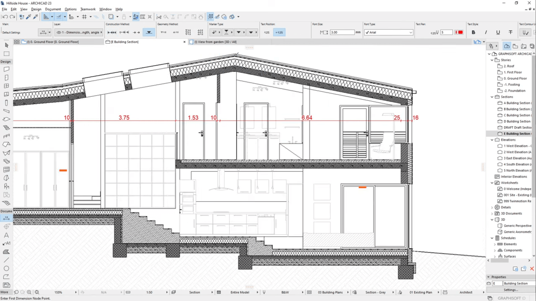536x301 pixels.
Task: Enable text position +1.25 above line
Action: pos(279,32)
